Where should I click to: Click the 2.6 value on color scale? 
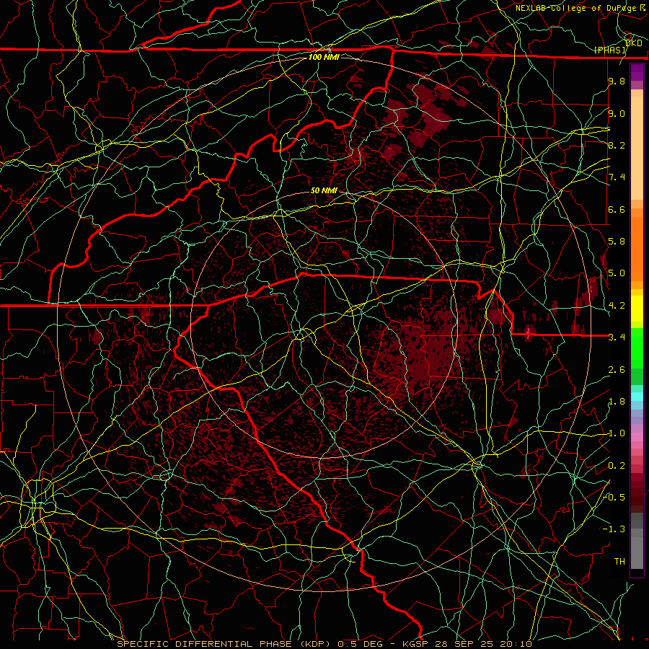617,370
